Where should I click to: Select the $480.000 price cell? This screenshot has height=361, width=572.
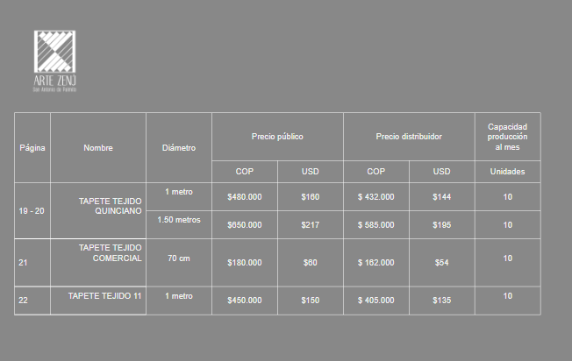coord(245,197)
